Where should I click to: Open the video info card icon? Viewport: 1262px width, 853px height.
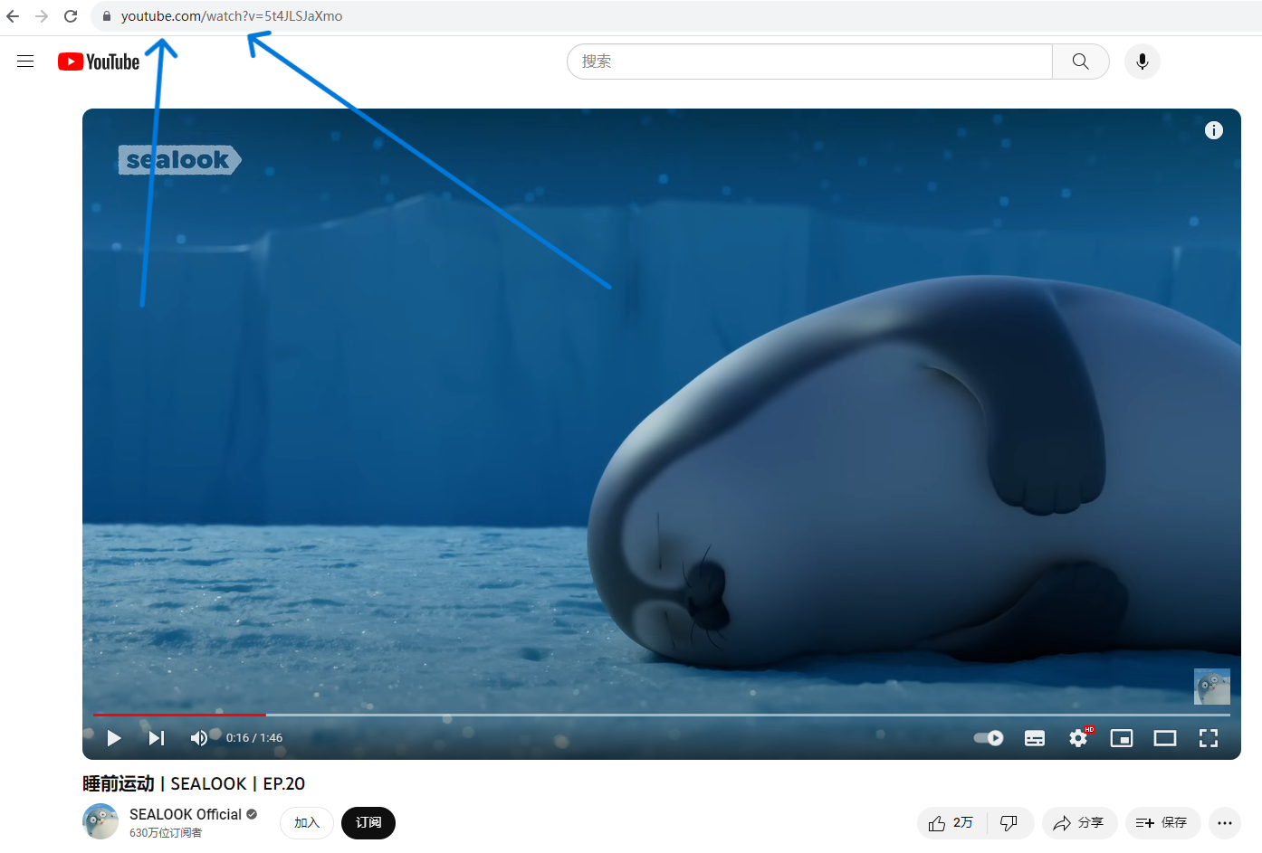pyautogui.click(x=1213, y=130)
